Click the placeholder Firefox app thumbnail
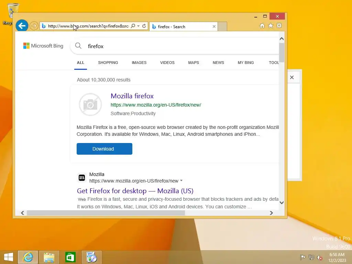This screenshot has height=264, width=352. [90, 104]
